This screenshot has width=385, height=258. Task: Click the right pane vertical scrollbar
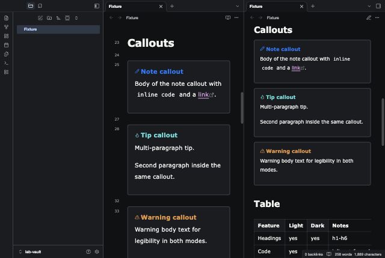383,122
